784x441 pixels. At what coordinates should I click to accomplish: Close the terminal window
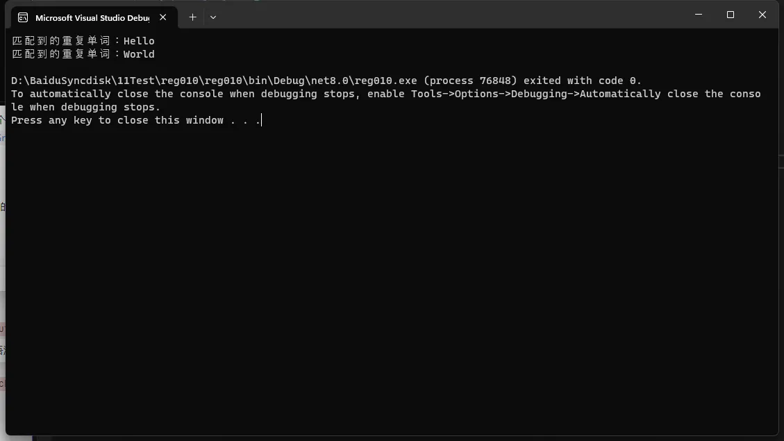point(762,15)
